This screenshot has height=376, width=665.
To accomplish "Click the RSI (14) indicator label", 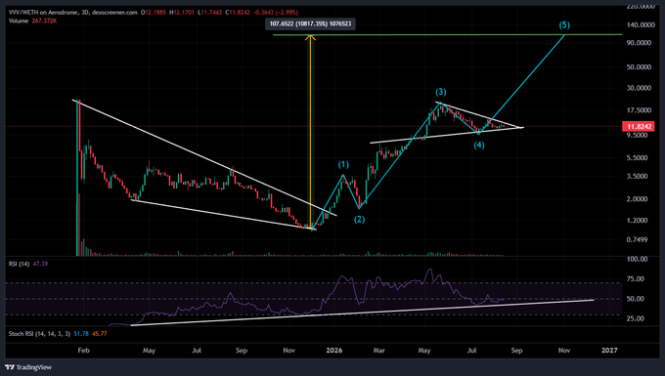I will [x=20, y=264].
